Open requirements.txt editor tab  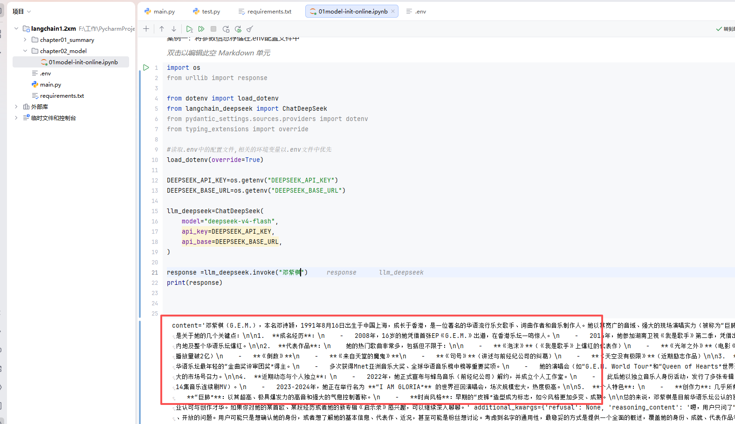tap(265, 11)
